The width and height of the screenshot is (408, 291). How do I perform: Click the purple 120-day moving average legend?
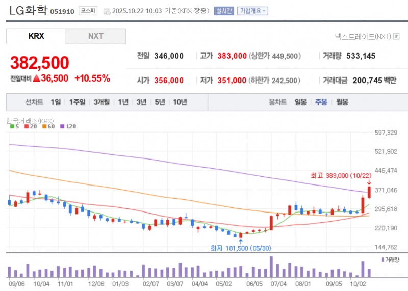pyautogui.click(x=68, y=126)
